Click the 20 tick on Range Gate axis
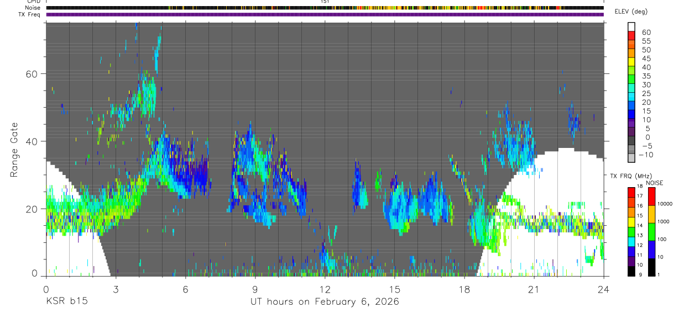679x313 pixels. [32, 209]
